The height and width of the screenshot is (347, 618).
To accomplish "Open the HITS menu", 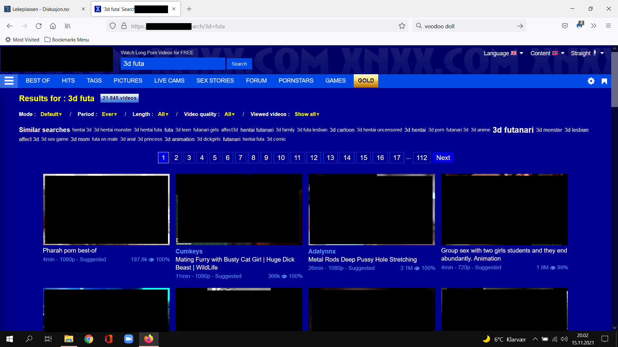I will pos(68,81).
